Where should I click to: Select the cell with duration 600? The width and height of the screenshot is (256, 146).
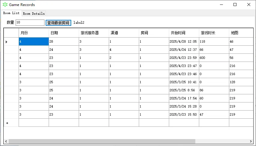[214, 58]
